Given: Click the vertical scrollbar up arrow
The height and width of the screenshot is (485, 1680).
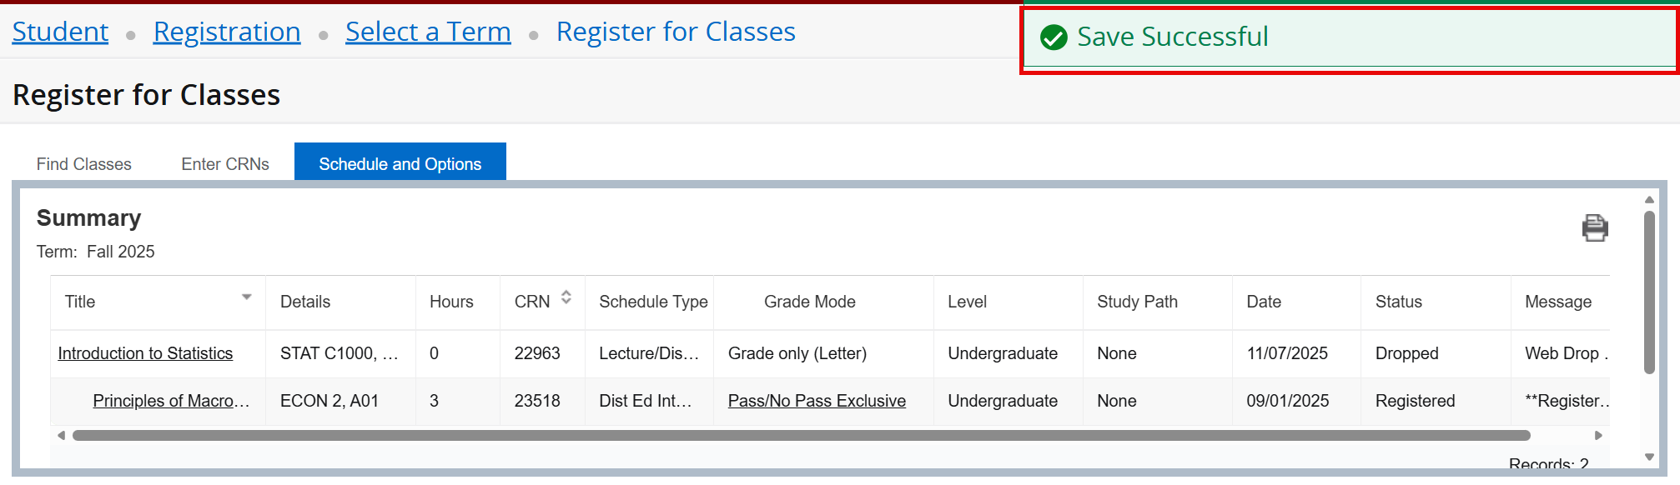Looking at the screenshot, I should [x=1649, y=199].
